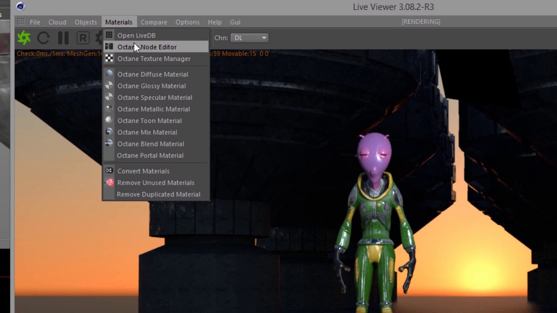Click the Glossy Material sphere icon
Image resolution: width=557 pixels, height=313 pixels.
coord(109,86)
